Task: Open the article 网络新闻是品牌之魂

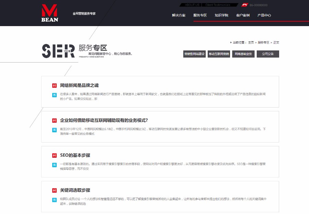Action: tap(79, 86)
